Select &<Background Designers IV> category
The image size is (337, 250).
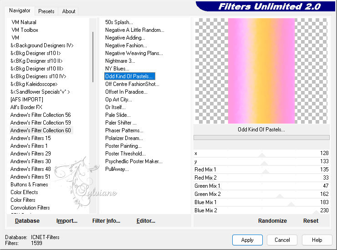[x=42, y=45]
